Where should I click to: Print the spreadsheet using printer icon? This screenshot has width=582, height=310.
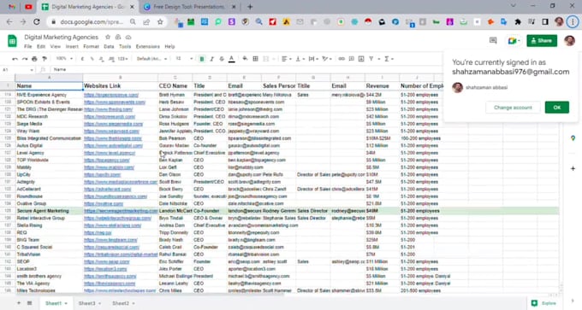point(34,59)
